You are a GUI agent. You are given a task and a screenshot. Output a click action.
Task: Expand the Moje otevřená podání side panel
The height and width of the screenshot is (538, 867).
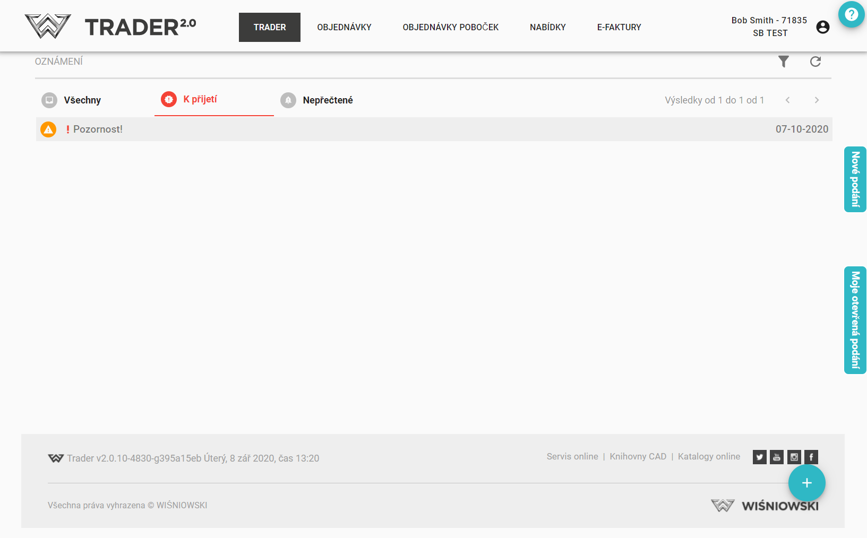click(x=855, y=320)
